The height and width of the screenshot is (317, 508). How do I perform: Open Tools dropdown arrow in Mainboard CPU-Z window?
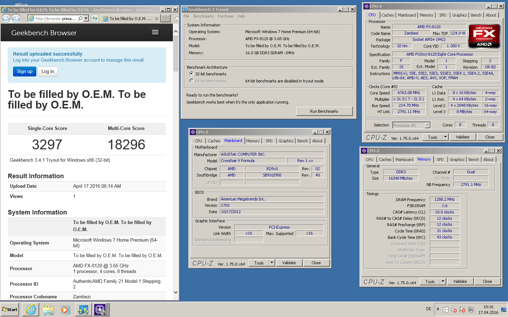[x=272, y=263]
